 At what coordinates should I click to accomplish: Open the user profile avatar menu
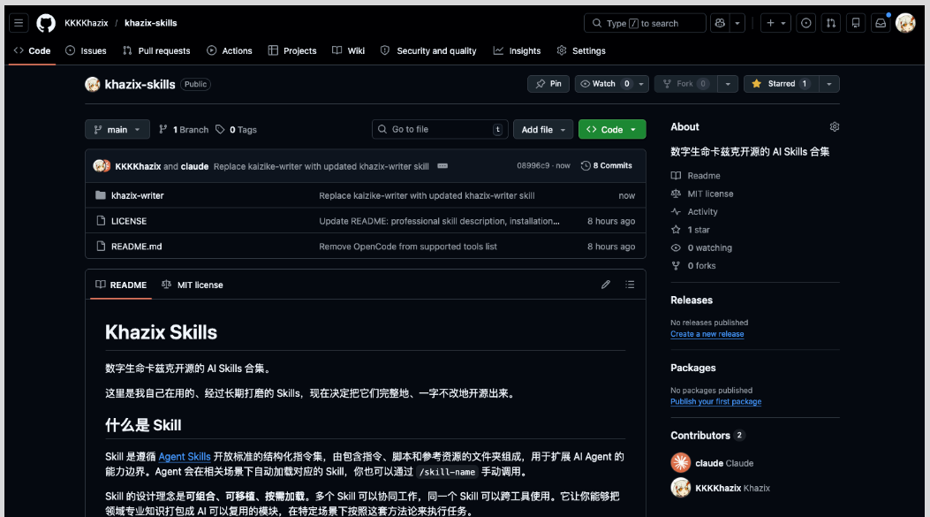(x=905, y=23)
